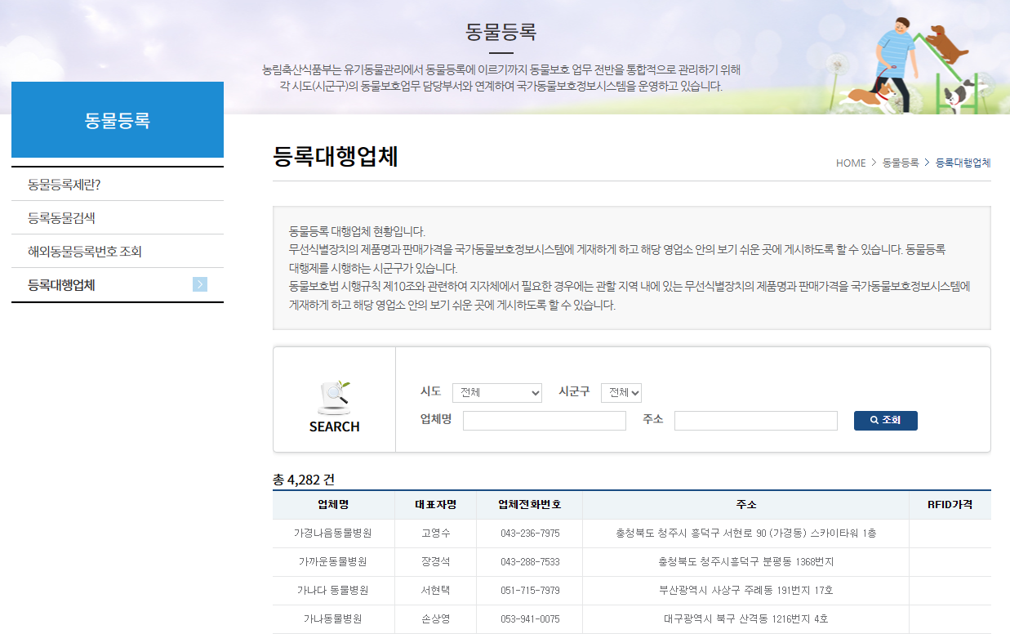This screenshot has width=1010, height=634.
Task: Click the SEARCH magnifier icon
Action: [335, 396]
